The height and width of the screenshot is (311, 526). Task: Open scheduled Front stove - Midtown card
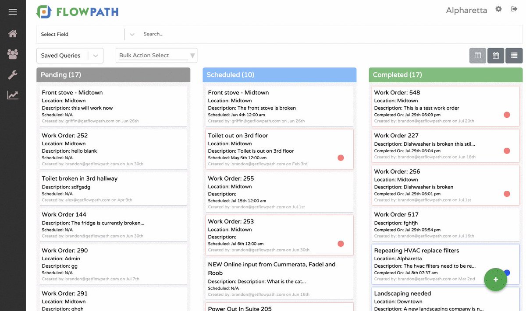tap(279, 106)
